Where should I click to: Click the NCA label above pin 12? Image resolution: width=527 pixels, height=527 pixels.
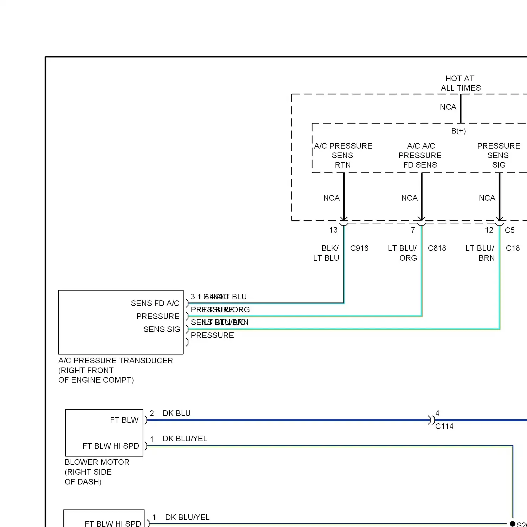487,198
